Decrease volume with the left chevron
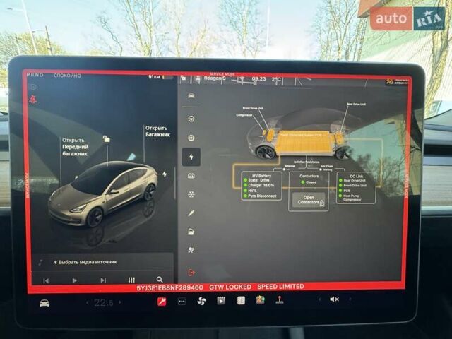This screenshot has height=339, width=452. (x=319, y=299)
